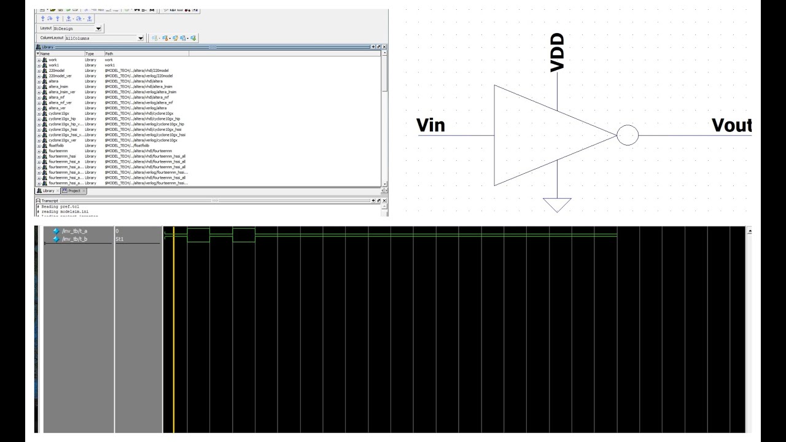Select the altera_lnsim_ver library row name
This screenshot has height=442, width=786.
click(x=62, y=92)
